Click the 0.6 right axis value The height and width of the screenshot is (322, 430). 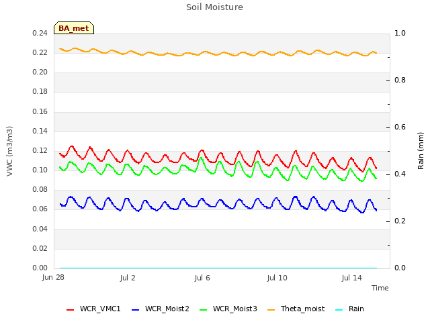point(400,127)
